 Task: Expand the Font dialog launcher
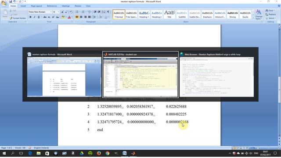[72, 22]
